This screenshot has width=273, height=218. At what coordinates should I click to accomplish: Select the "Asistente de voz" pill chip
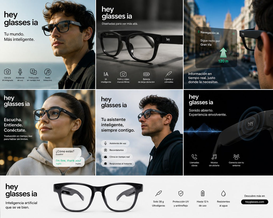click(x=115, y=143)
